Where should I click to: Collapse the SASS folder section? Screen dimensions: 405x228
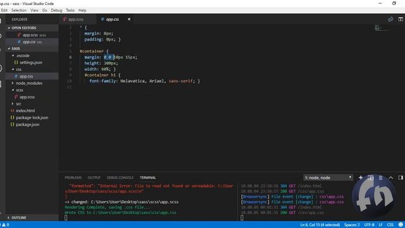coord(32,48)
